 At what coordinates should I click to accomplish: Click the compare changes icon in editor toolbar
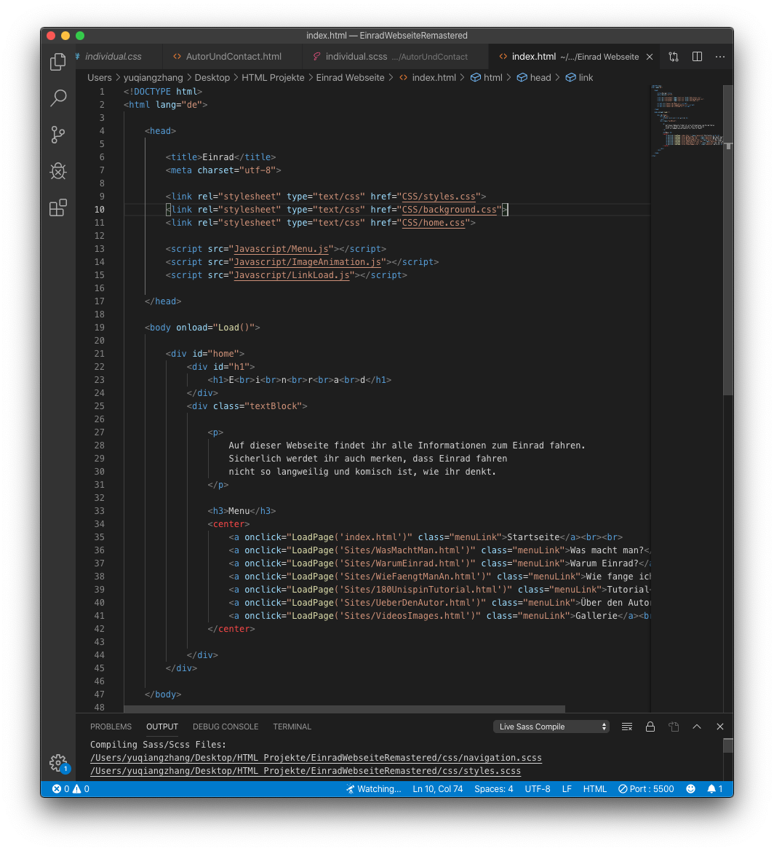point(673,57)
